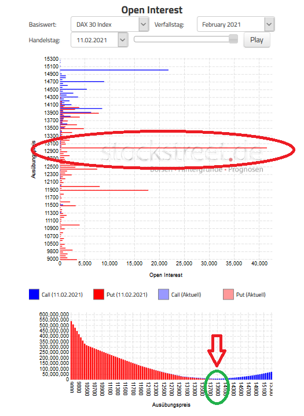The width and height of the screenshot is (304, 416).
Task: Click the 14500 label on lower chart axis
Action: pos(241,389)
